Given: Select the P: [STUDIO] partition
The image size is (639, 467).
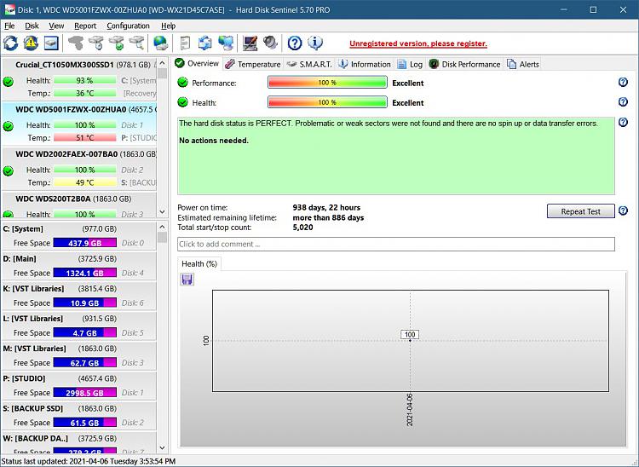Looking at the screenshot, I should (x=79, y=385).
